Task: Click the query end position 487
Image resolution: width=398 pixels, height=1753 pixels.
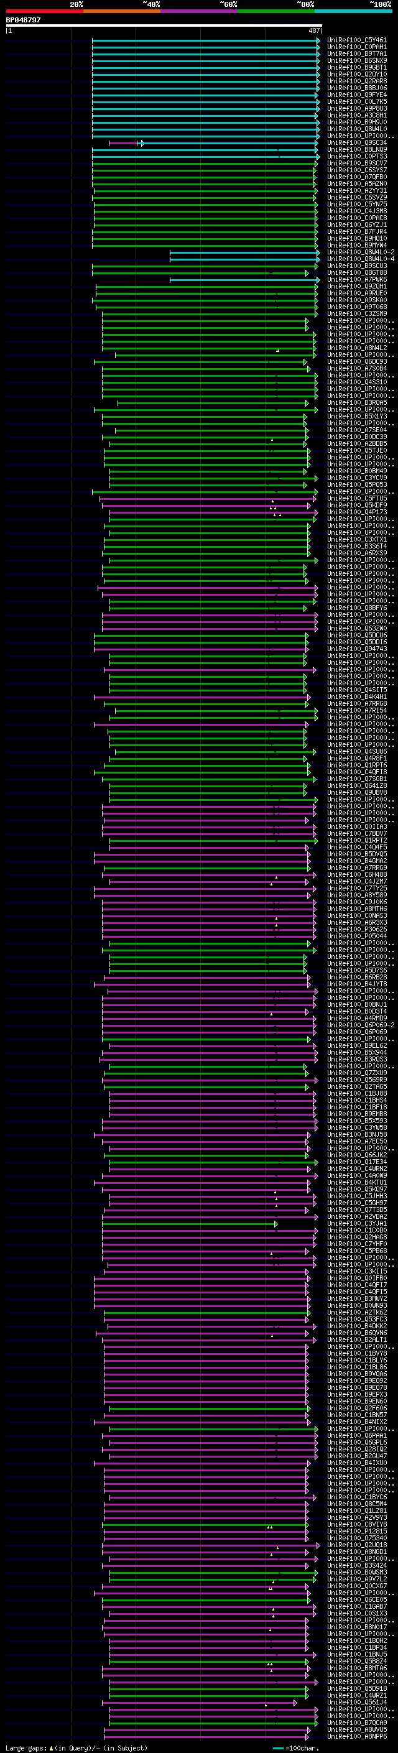Action: click(314, 30)
